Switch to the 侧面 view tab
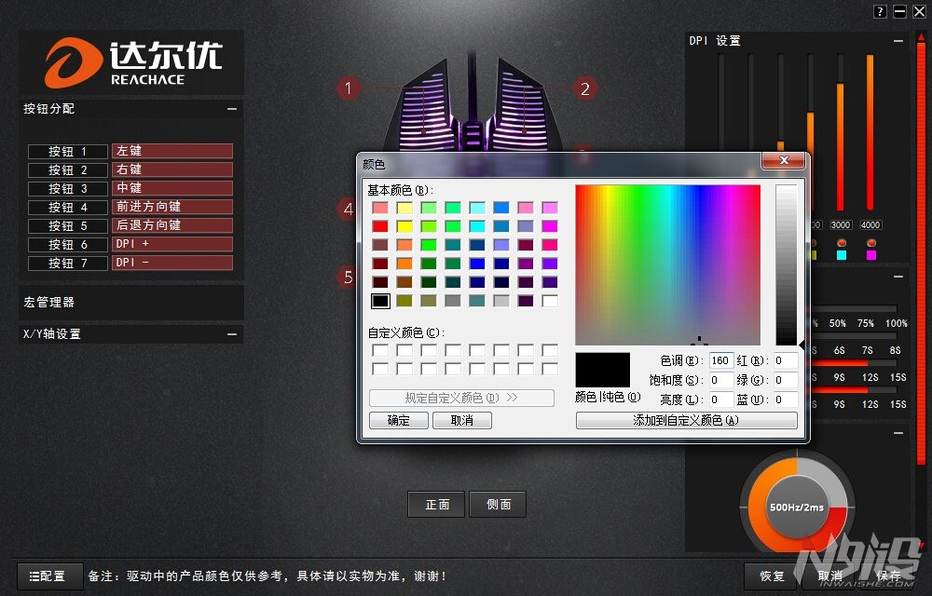932x596 pixels. (498, 504)
